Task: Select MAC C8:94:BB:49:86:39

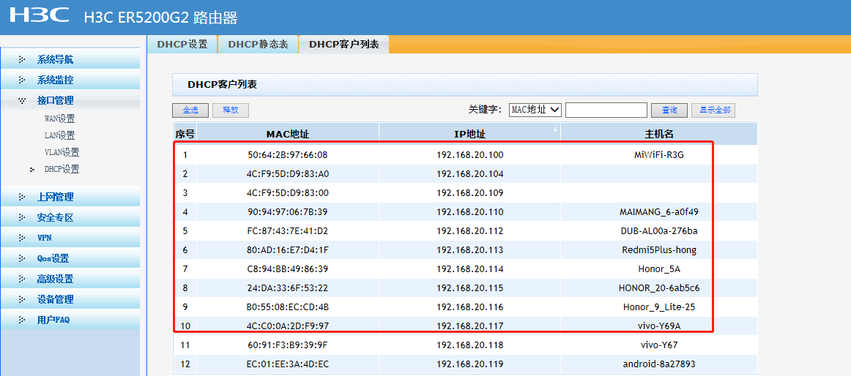Action: pos(288,269)
